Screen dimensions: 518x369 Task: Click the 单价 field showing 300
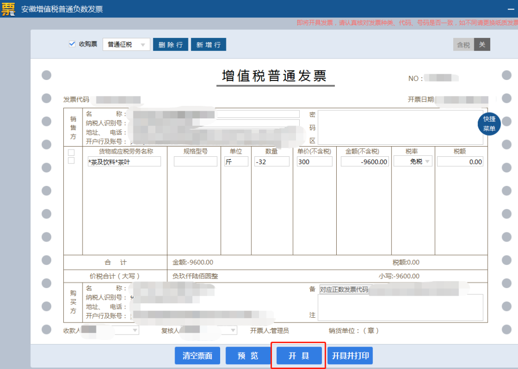coord(315,161)
